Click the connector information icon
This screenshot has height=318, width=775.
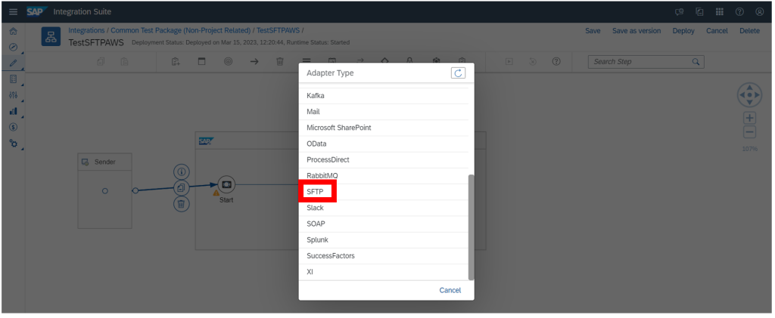point(181,172)
